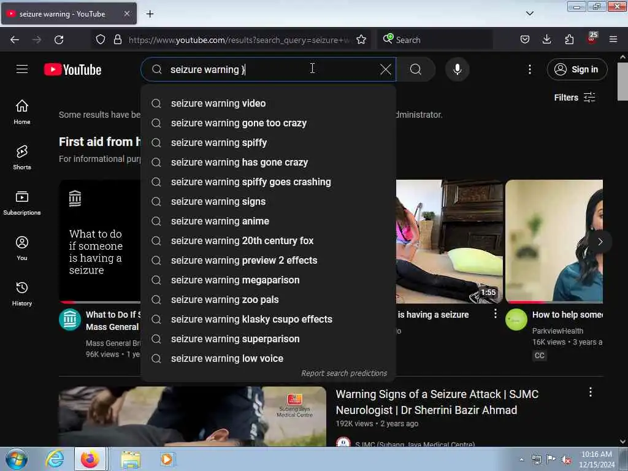Image resolution: width=628 pixels, height=471 pixels.
Task: Click the muted volume tray icon
Action: [566, 460]
